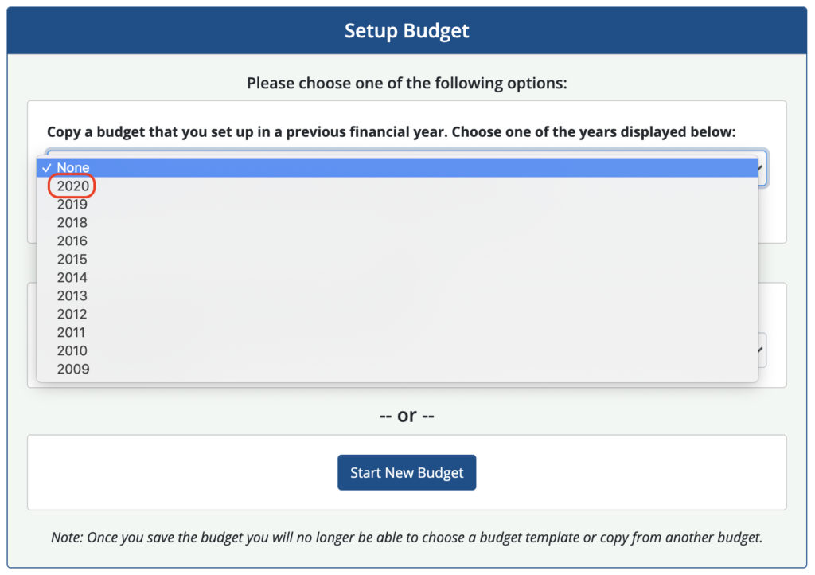Pick 2010 from the list
The image size is (815, 575).
[397, 350]
